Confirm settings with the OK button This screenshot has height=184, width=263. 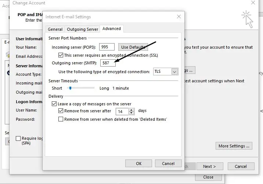pos(138,163)
